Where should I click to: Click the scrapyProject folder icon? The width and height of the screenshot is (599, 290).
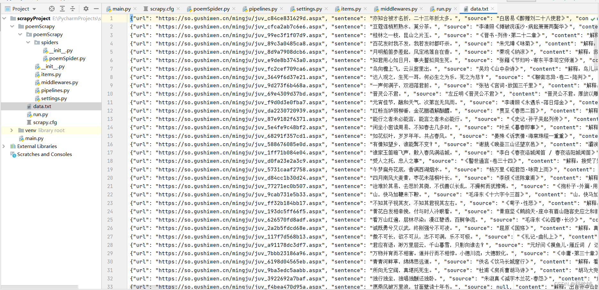click(x=13, y=18)
